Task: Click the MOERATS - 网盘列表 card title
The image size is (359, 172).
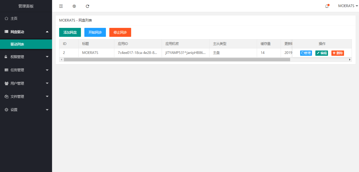Action: [x=75, y=20]
